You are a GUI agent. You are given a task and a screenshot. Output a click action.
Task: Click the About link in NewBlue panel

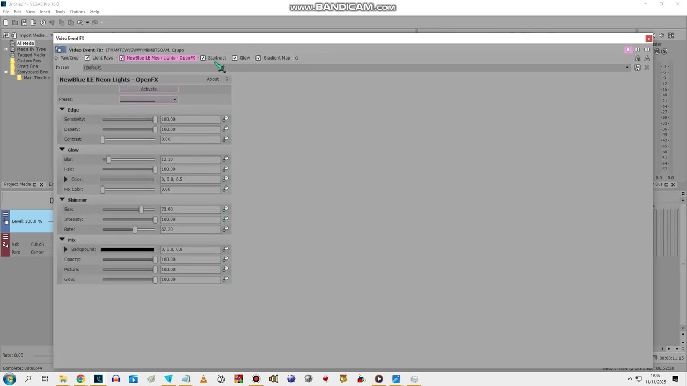pos(213,79)
